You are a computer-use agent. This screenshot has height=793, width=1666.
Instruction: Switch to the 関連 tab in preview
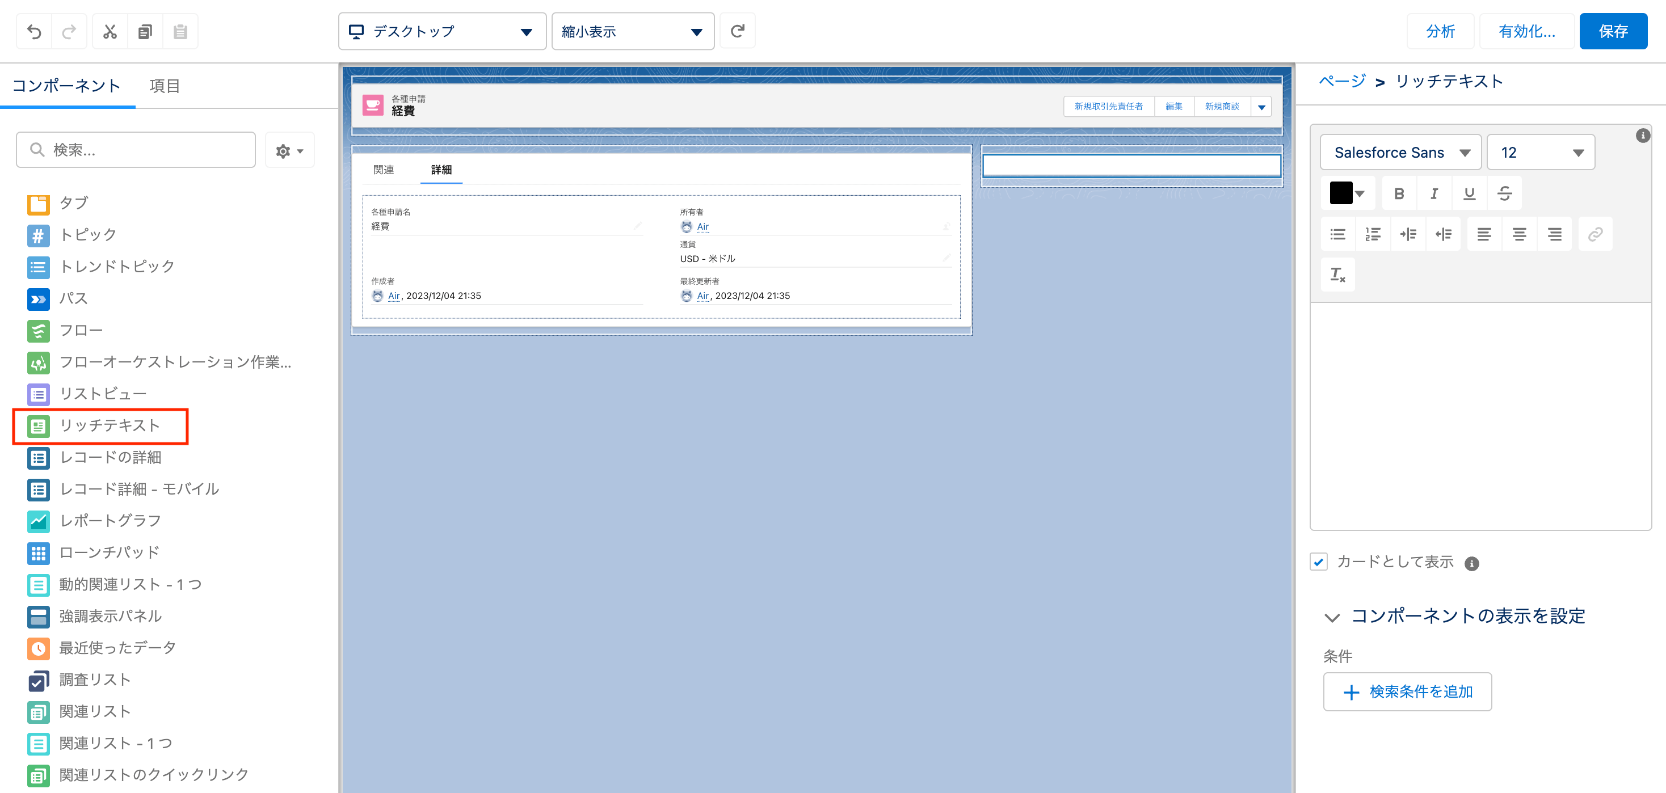[384, 170]
